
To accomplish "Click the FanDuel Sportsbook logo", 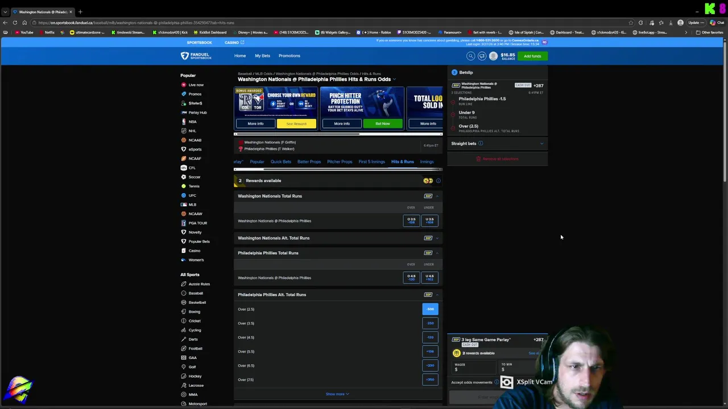I will coord(196,56).
